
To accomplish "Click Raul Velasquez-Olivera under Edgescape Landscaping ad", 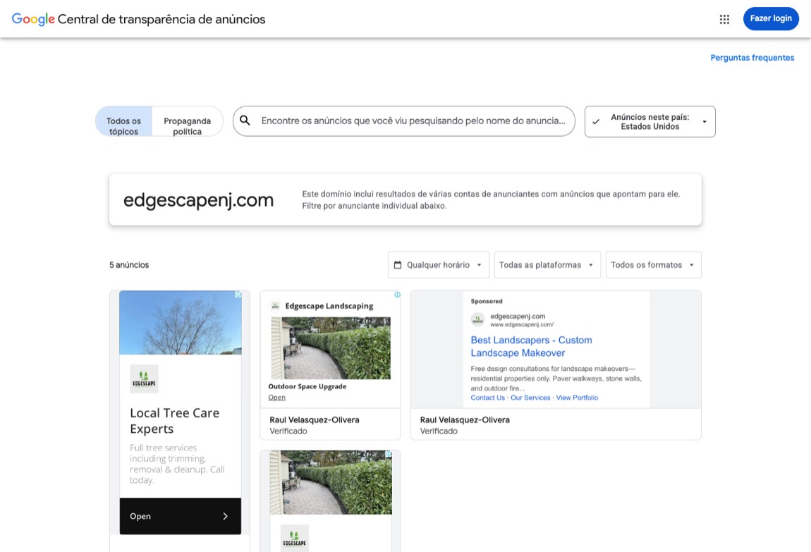I will pos(315,419).
